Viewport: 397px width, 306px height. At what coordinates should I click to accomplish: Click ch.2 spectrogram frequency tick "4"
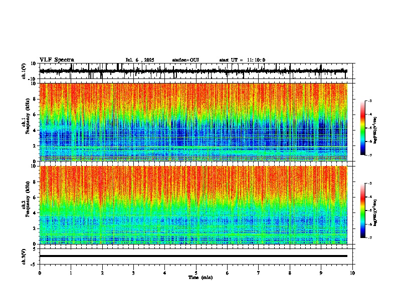coord(35,213)
